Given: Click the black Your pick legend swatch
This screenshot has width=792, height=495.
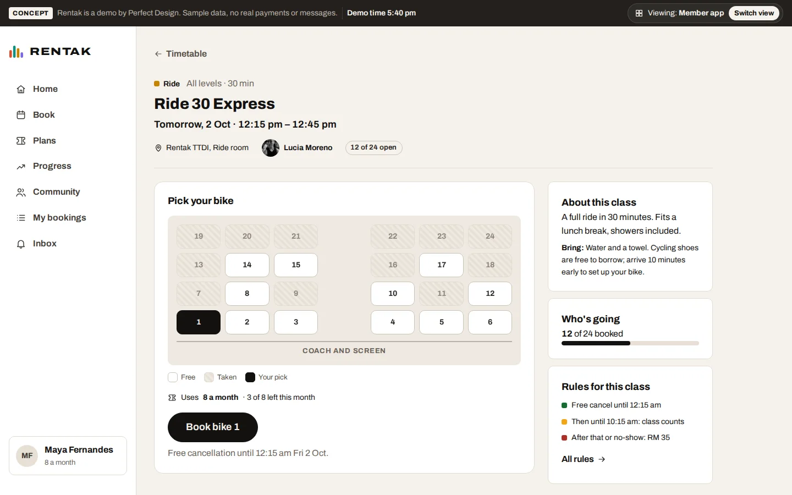Looking at the screenshot, I should pos(250,377).
